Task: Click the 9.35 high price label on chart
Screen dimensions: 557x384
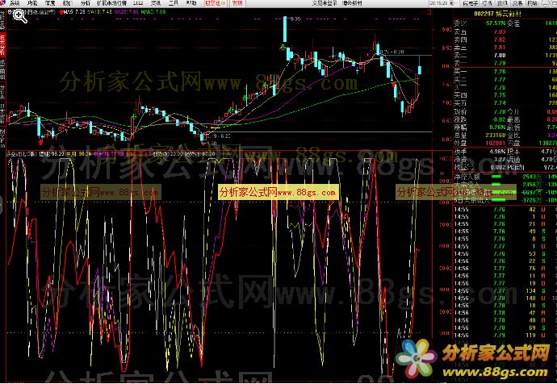Action: pyautogui.click(x=295, y=19)
